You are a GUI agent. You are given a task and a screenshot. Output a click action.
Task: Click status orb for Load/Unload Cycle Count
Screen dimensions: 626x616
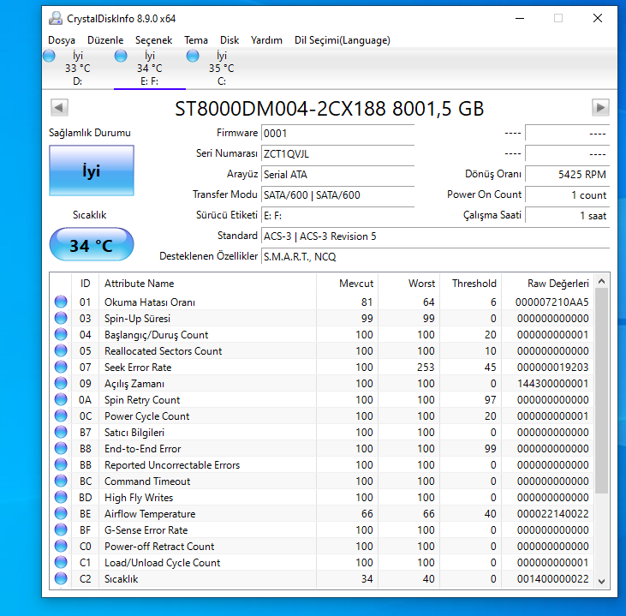point(61,563)
